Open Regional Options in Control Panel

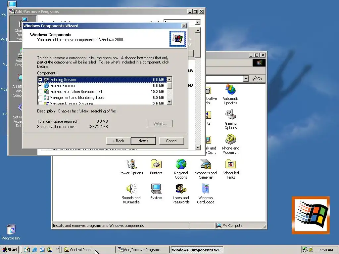pos(181,169)
